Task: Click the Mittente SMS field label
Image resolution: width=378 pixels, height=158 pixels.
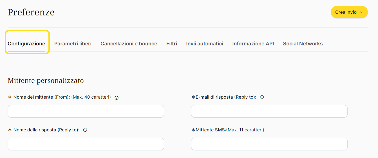Action: 211,130
